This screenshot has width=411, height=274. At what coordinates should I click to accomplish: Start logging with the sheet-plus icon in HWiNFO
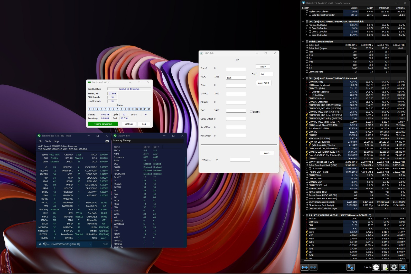tap(385, 267)
